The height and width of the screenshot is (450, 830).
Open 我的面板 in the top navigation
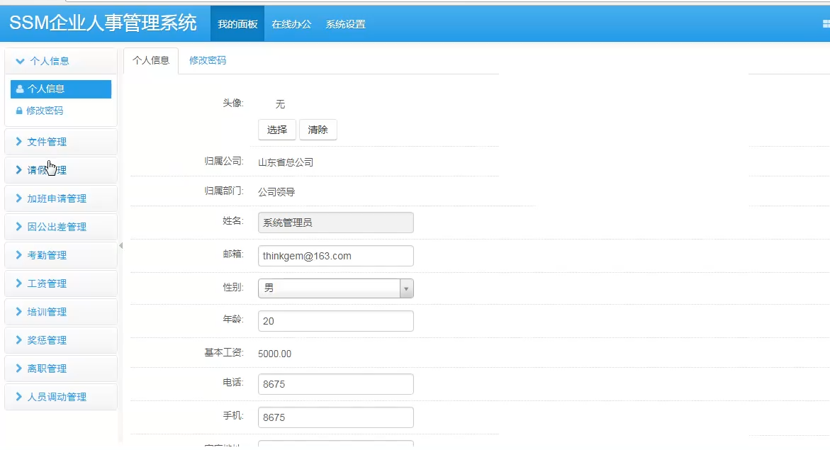click(237, 24)
